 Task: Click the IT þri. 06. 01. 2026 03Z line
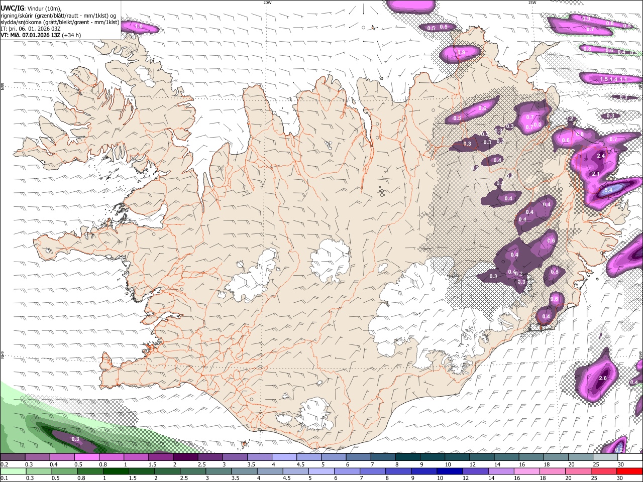pyautogui.click(x=31, y=29)
